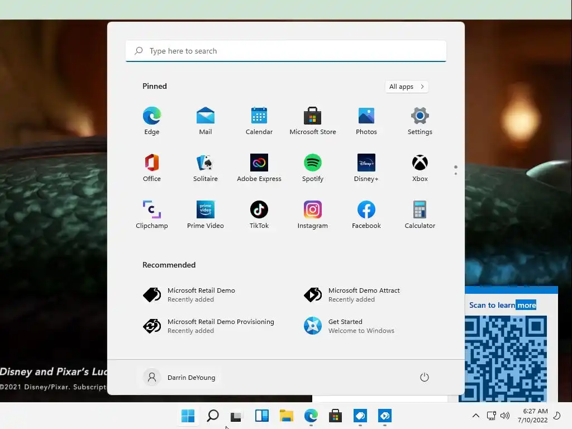This screenshot has height=429, width=572.
Task: Open the Edge pinned app
Action: point(152,121)
